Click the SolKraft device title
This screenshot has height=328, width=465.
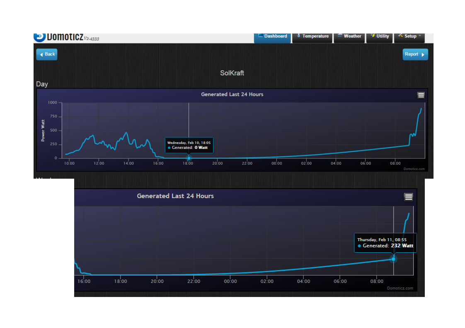pos(232,73)
